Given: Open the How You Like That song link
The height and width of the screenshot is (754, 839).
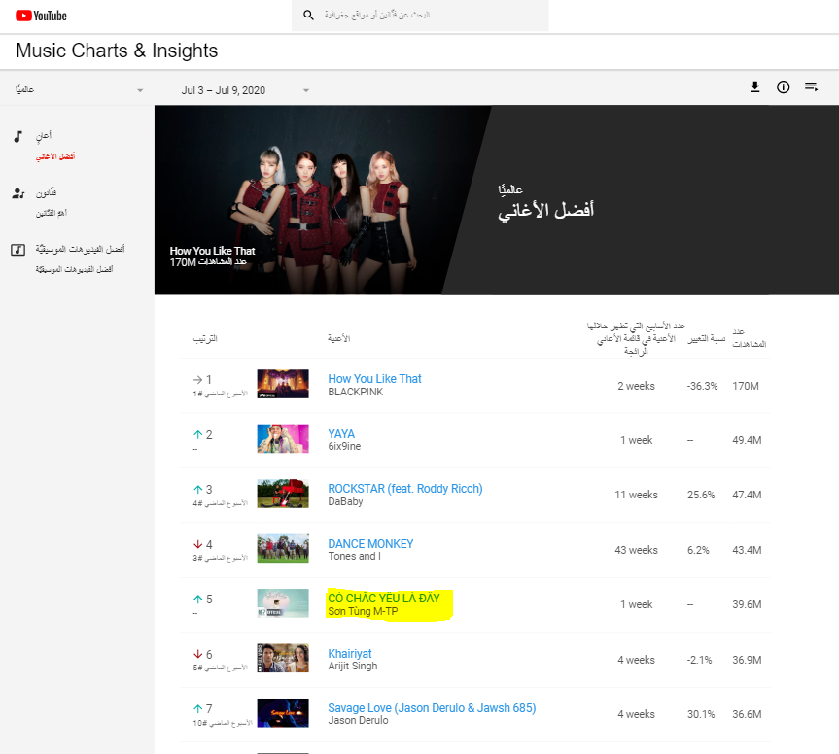Looking at the screenshot, I should coord(374,379).
